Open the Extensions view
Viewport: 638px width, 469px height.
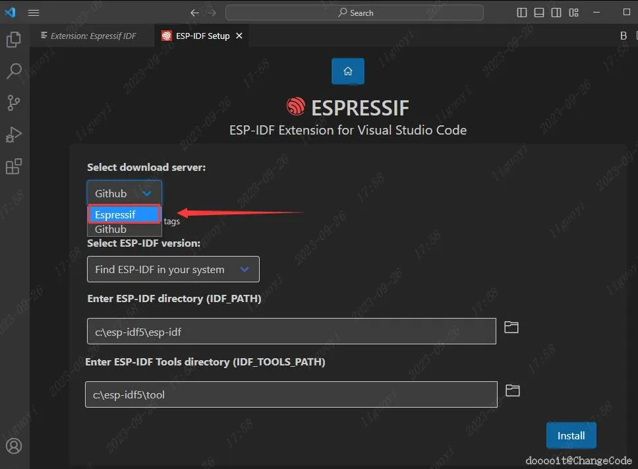click(x=14, y=166)
